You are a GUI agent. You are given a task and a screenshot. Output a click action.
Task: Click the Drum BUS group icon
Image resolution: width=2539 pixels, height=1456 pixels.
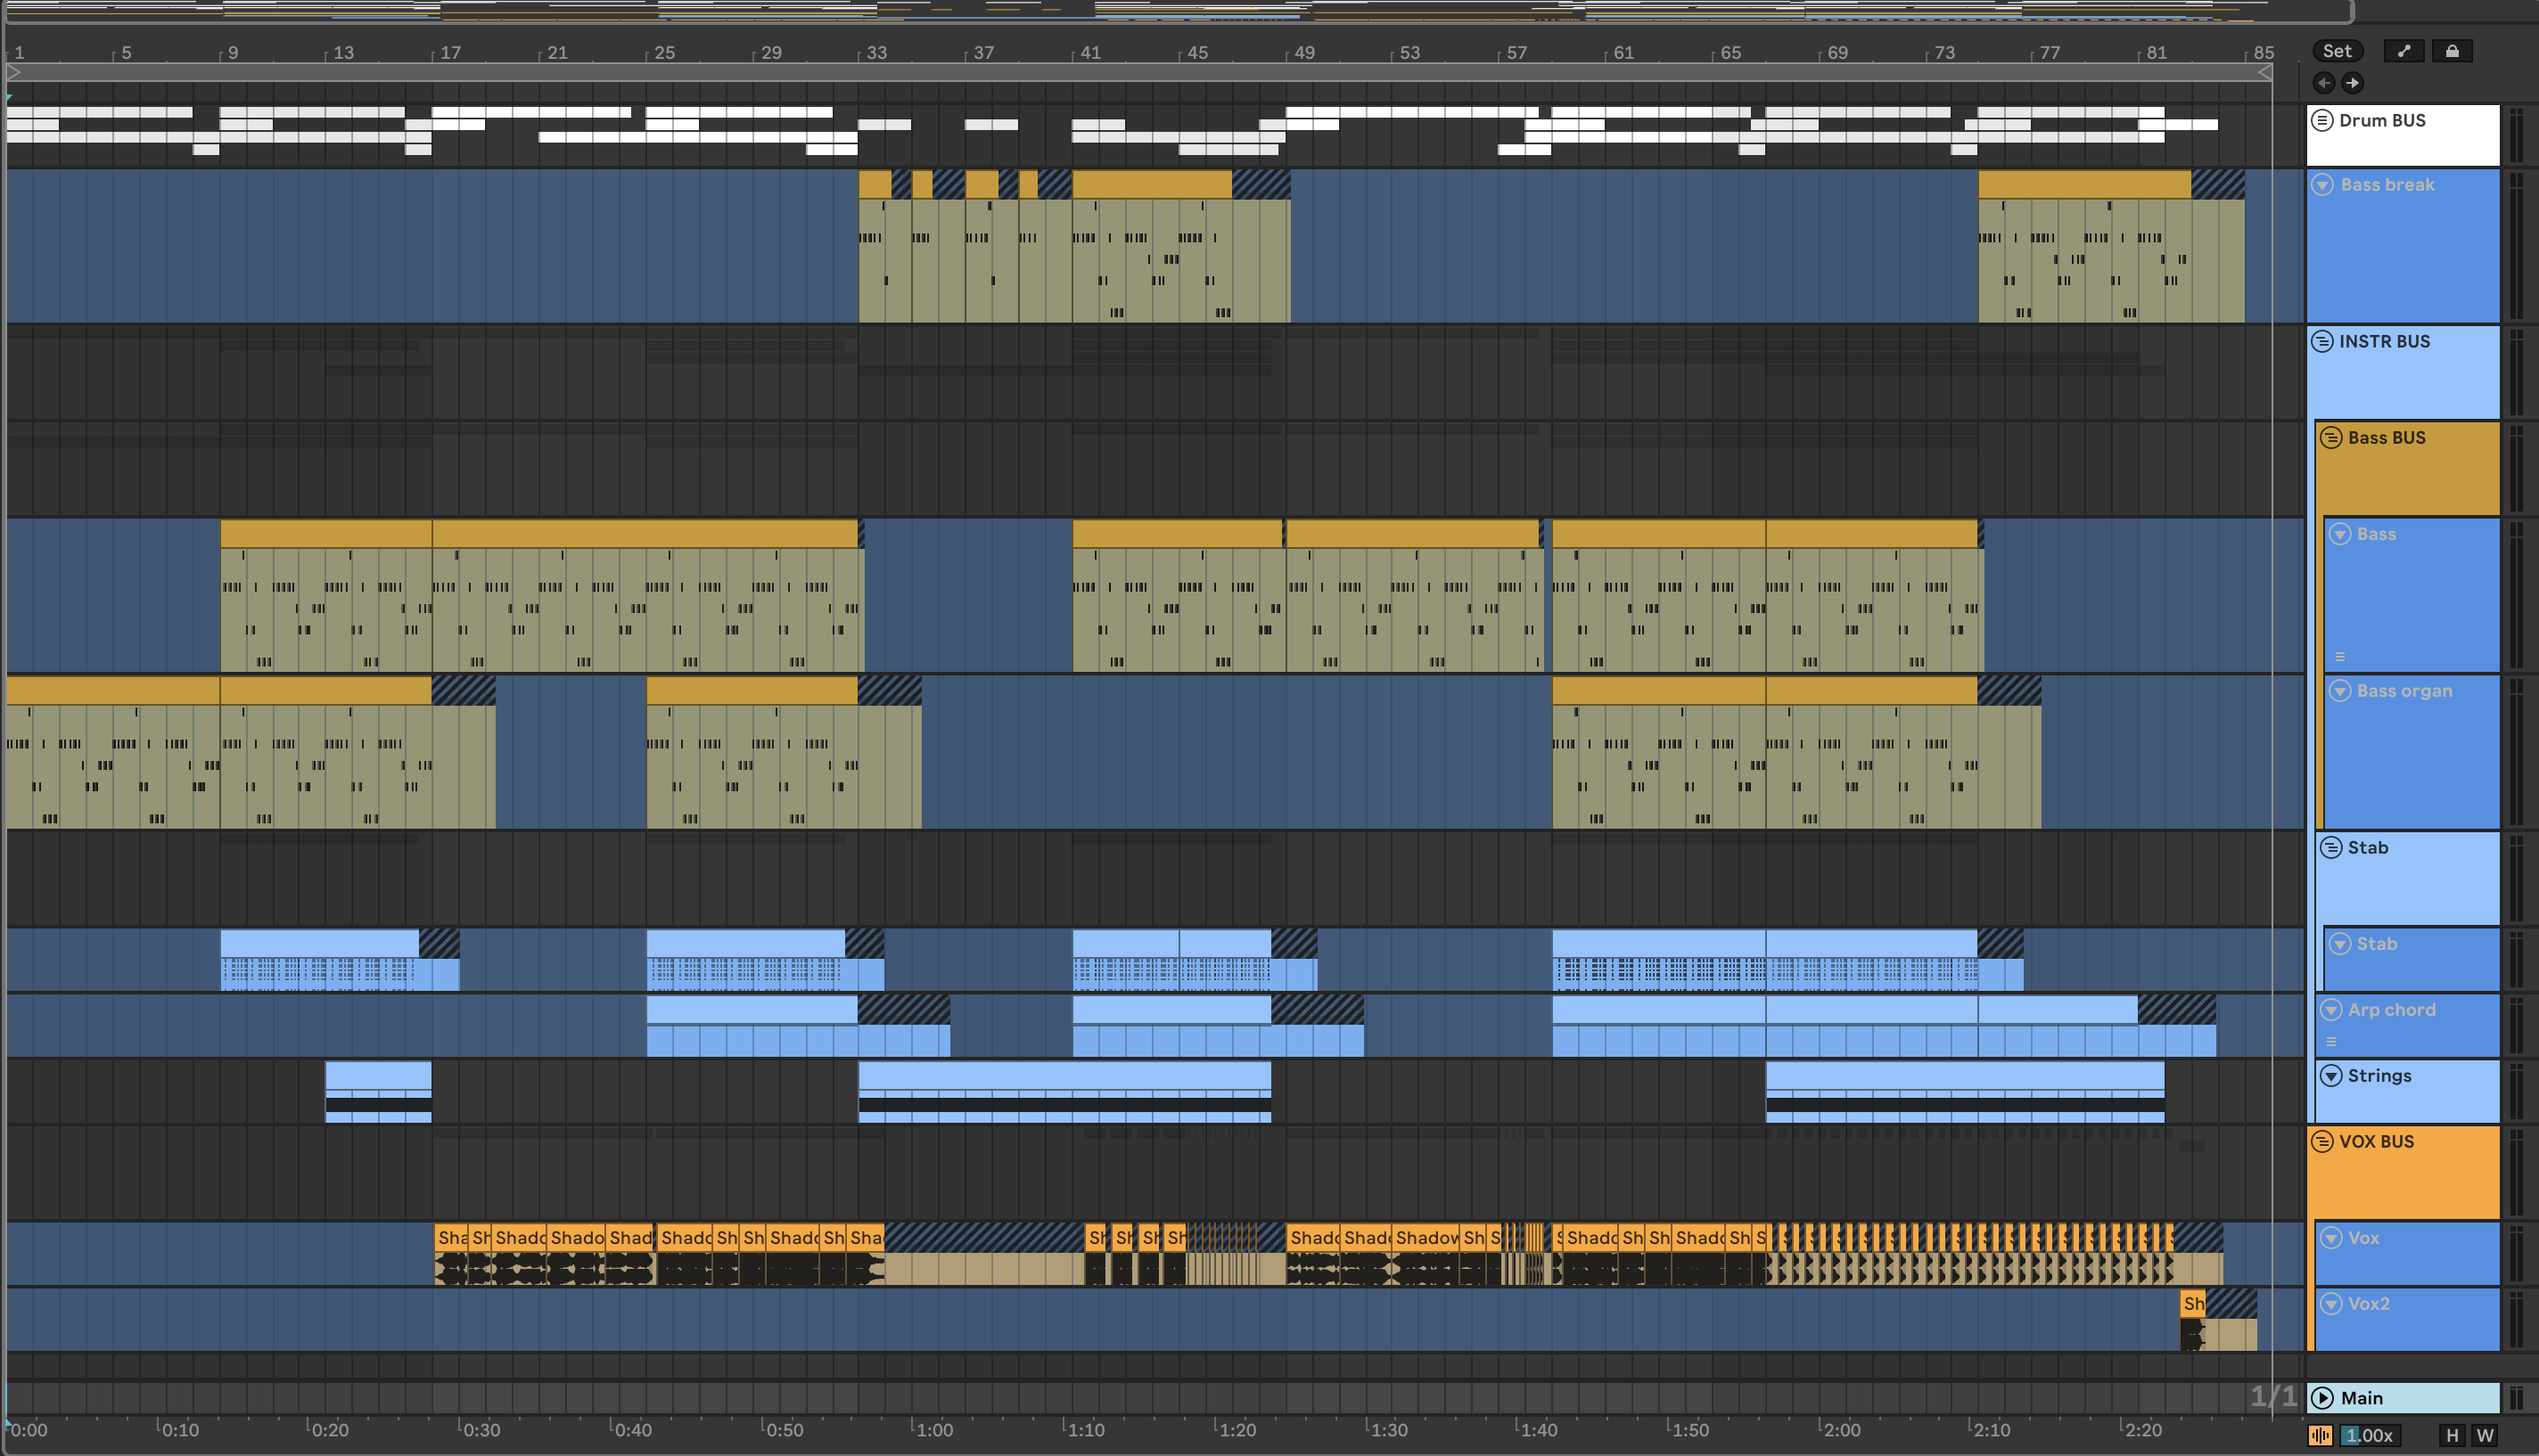pos(2321,120)
